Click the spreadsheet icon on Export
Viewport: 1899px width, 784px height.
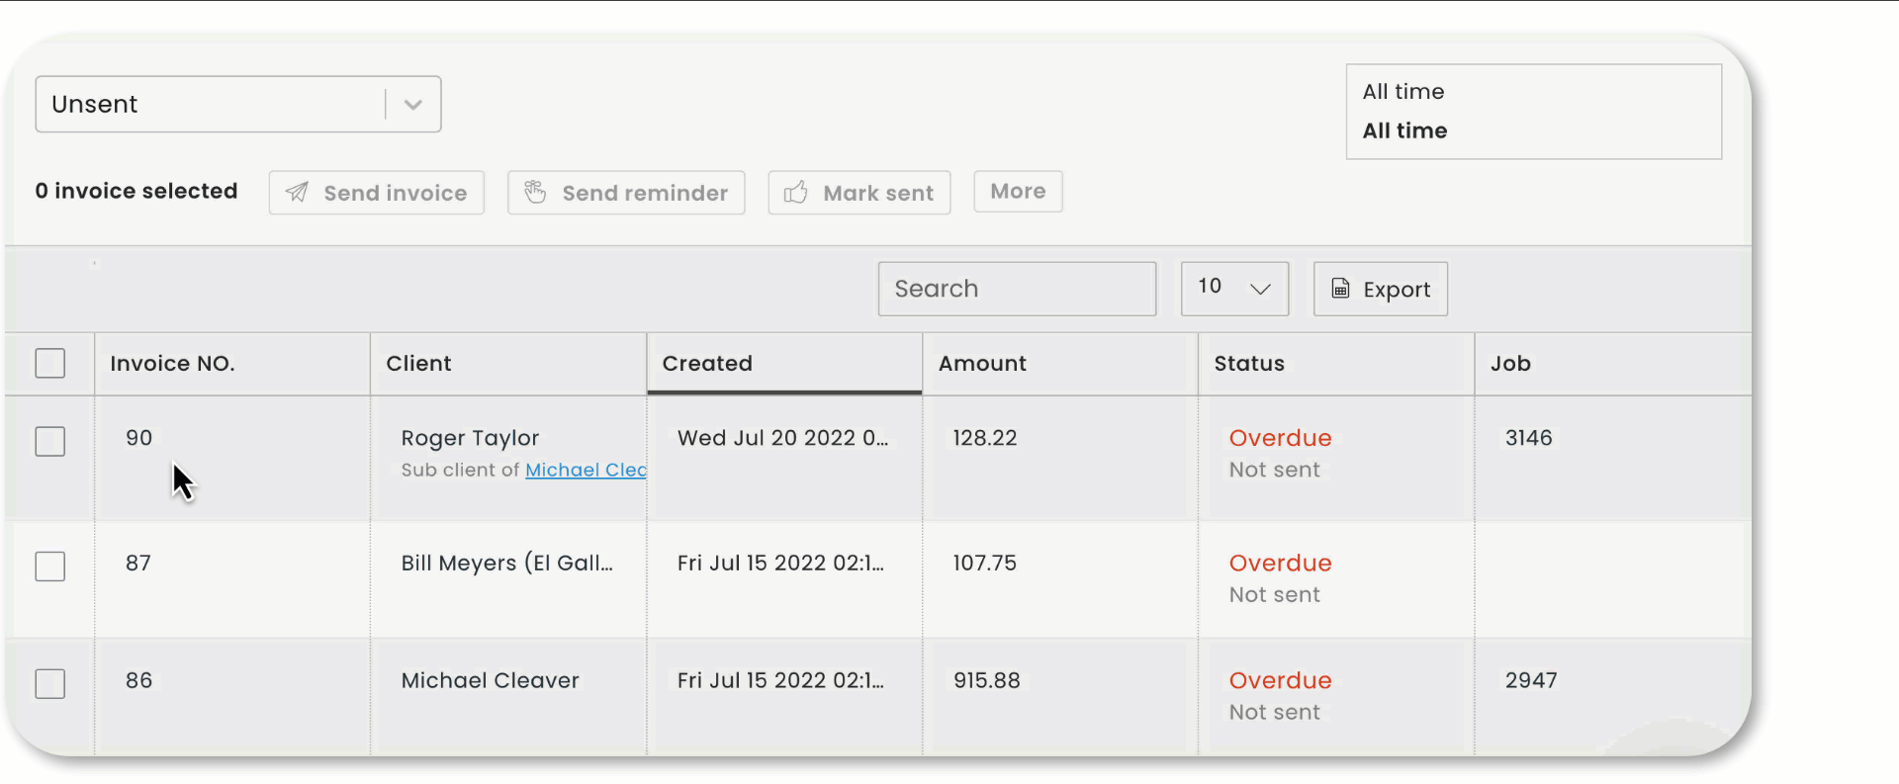coord(1340,289)
